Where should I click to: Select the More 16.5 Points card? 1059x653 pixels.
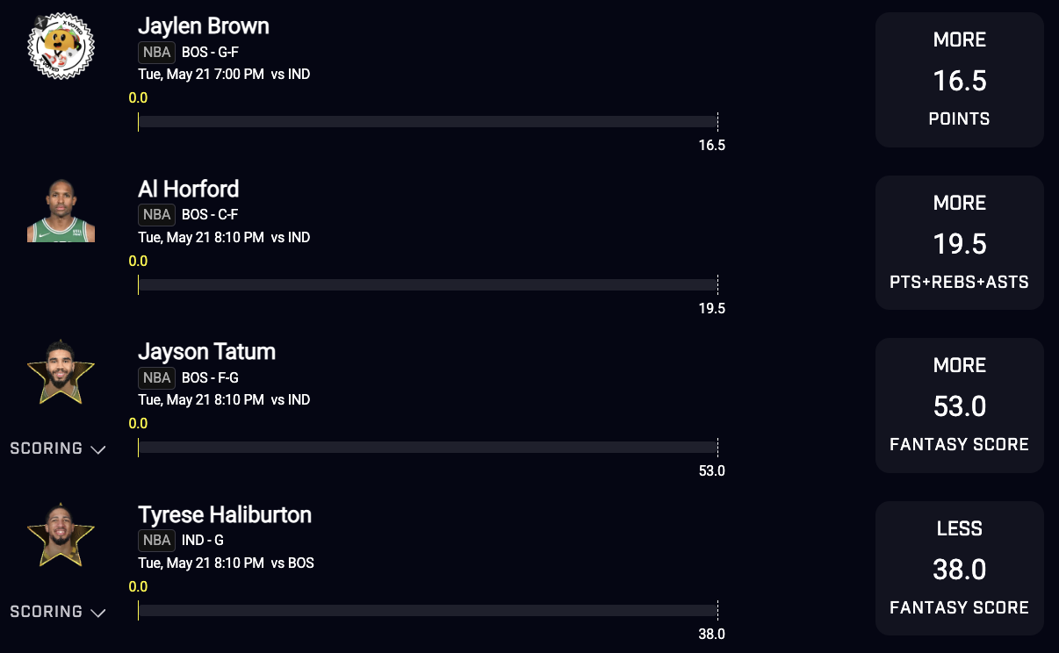click(x=959, y=80)
